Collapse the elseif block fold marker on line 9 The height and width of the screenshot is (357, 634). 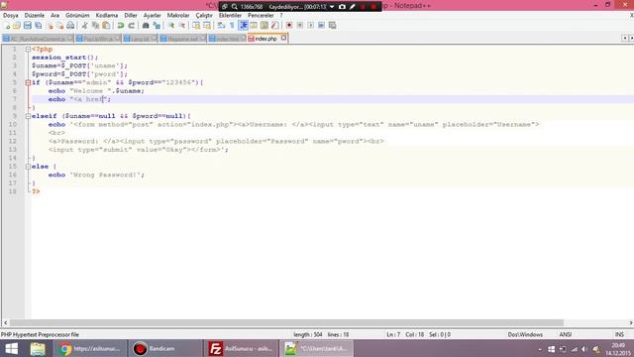(28, 116)
